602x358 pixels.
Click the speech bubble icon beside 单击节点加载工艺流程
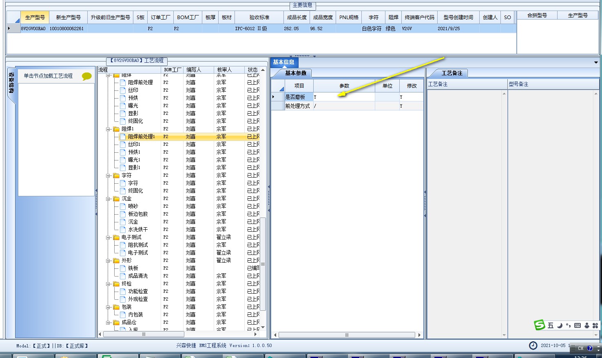tap(86, 76)
